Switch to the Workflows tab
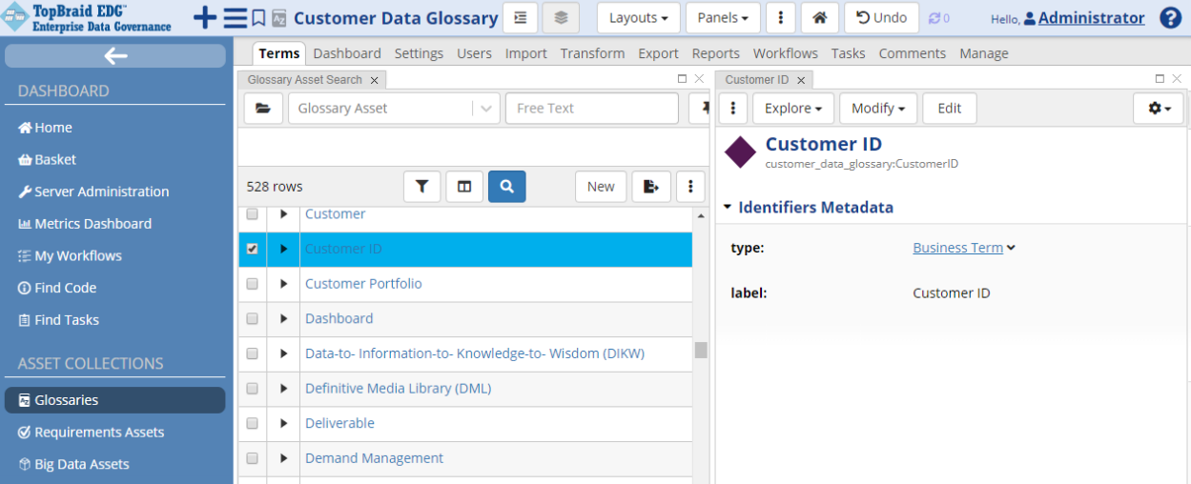Screen dimensions: 1191x484 tap(785, 53)
